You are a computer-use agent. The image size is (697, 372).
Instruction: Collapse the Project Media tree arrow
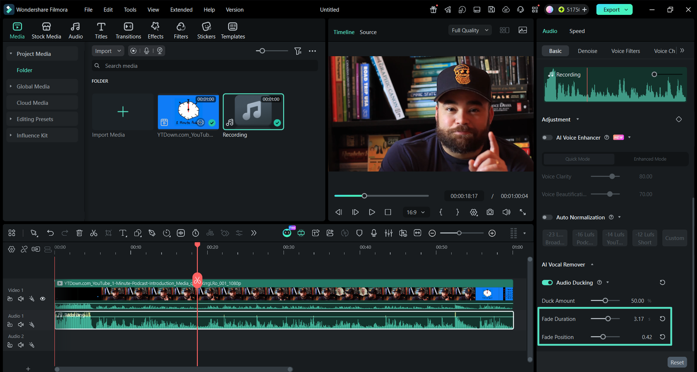coord(10,54)
